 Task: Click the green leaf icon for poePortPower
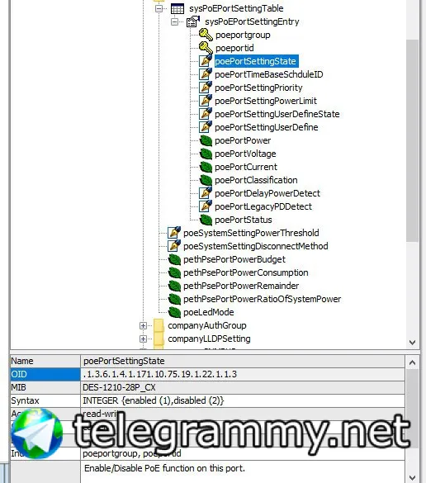[x=206, y=140]
